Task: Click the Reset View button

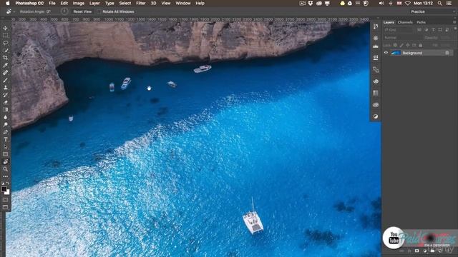Action: pos(82,11)
